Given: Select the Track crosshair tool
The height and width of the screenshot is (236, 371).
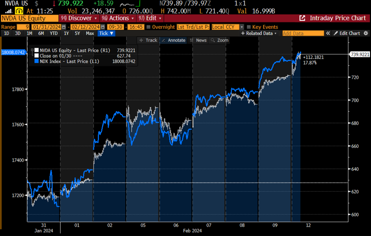Looking at the screenshot, I should (148, 40).
